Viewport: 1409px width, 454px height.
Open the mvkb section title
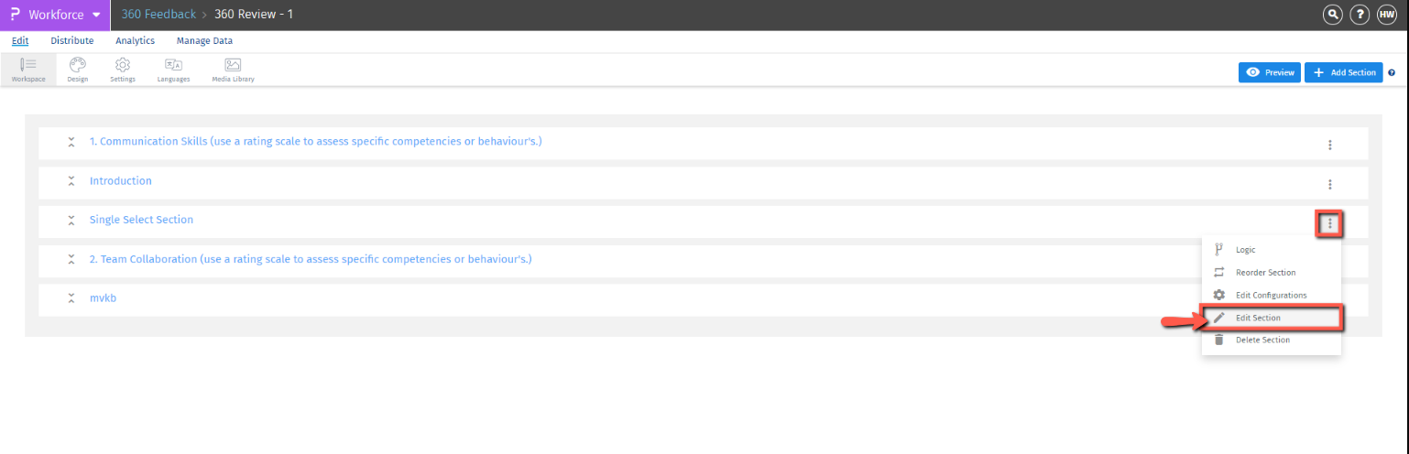[x=103, y=298]
